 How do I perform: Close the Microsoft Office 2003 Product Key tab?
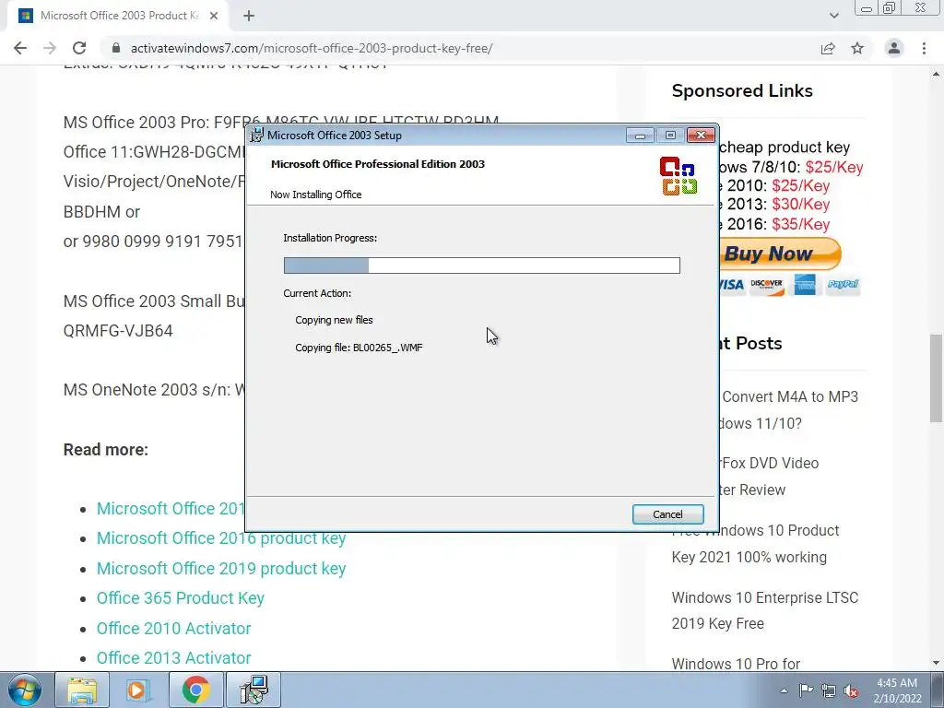tap(214, 16)
